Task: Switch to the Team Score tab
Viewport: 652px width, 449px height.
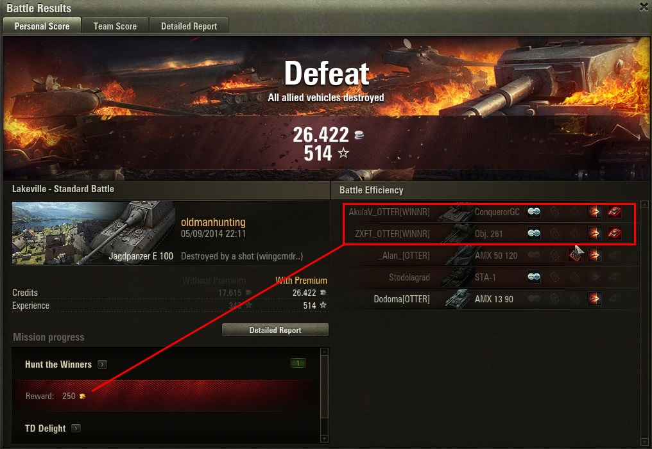Action: point(115,26)
